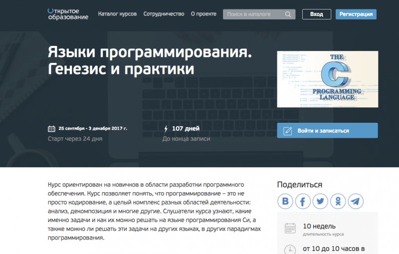Click the clock icon for weekly hours

[290, 250]
